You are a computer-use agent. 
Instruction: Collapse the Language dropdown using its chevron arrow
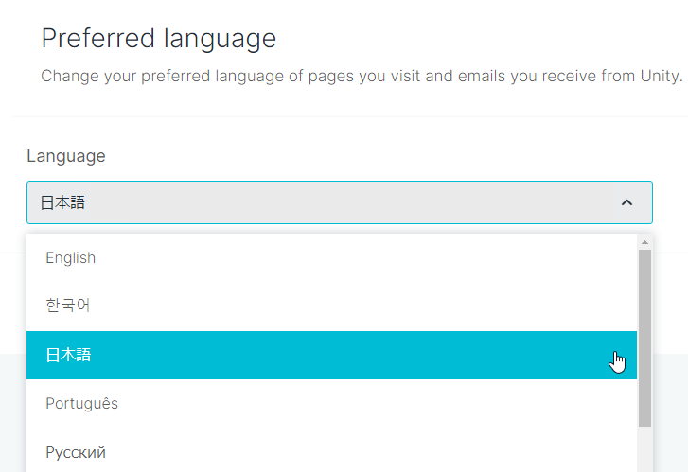[626, 202]
